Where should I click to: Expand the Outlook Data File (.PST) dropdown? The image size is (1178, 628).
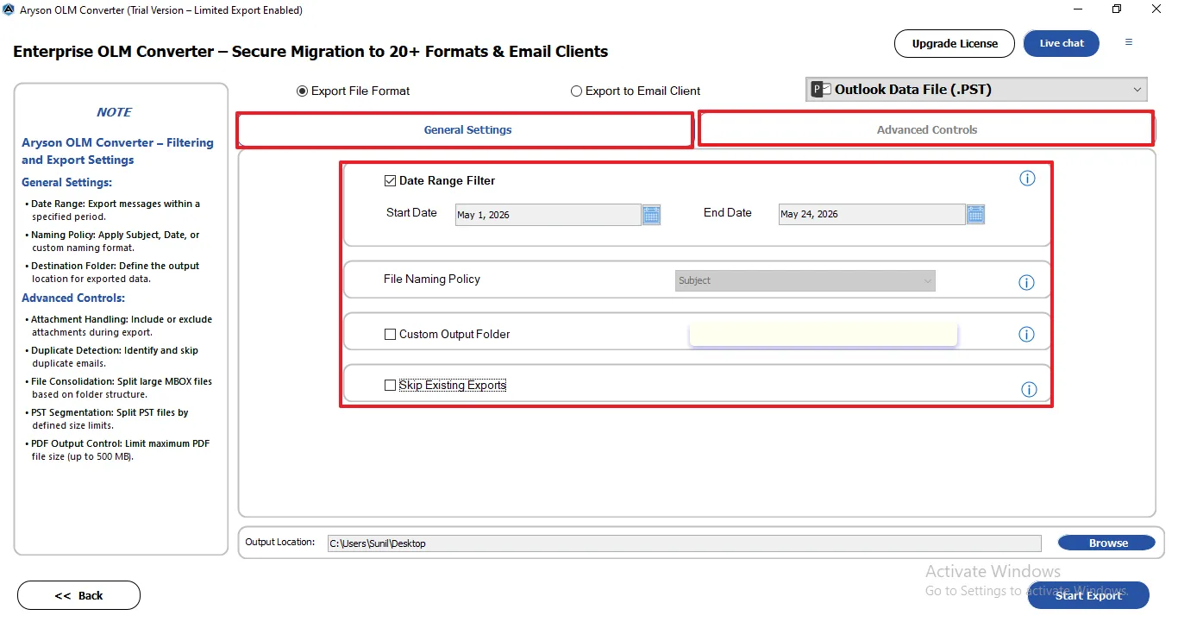(976, 90)
